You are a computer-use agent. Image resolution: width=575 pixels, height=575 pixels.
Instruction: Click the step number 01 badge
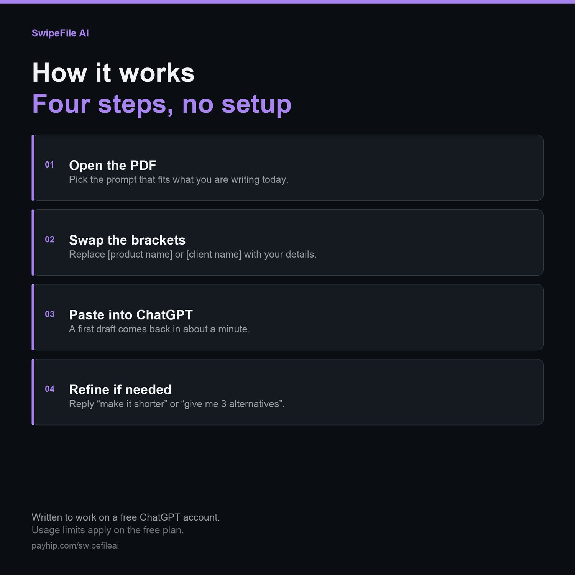point(49,165)
